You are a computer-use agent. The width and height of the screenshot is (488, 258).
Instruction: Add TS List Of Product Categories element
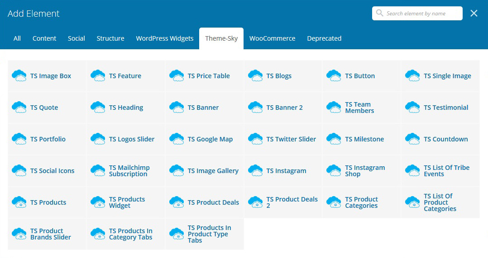coord(440,202)
